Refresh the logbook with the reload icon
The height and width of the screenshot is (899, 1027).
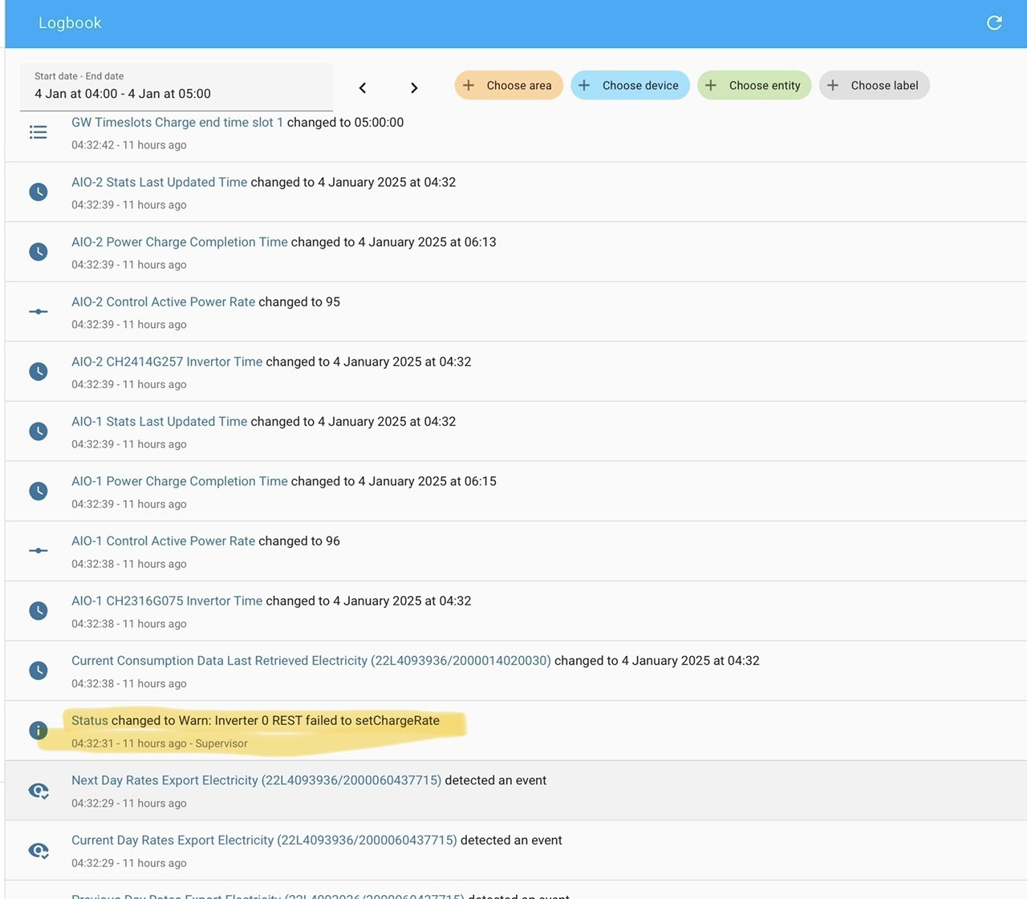tap(994, 23)
